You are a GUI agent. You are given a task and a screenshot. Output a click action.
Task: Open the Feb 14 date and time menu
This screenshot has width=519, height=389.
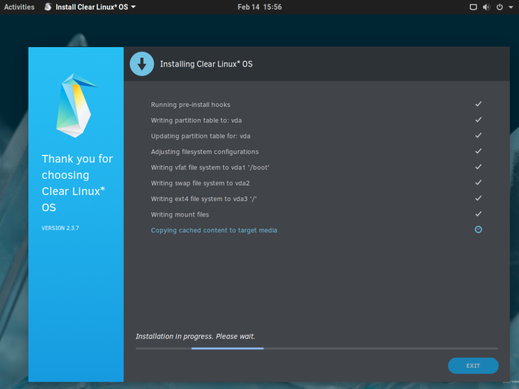coord(259,7)
